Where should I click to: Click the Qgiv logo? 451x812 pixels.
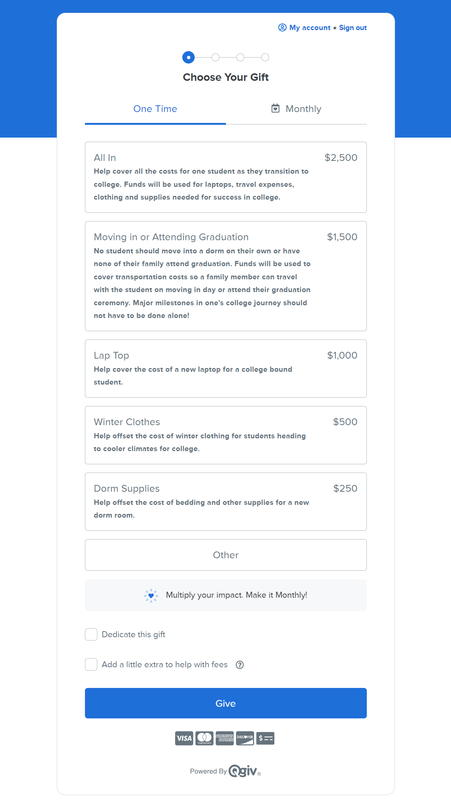pos(244,771)
